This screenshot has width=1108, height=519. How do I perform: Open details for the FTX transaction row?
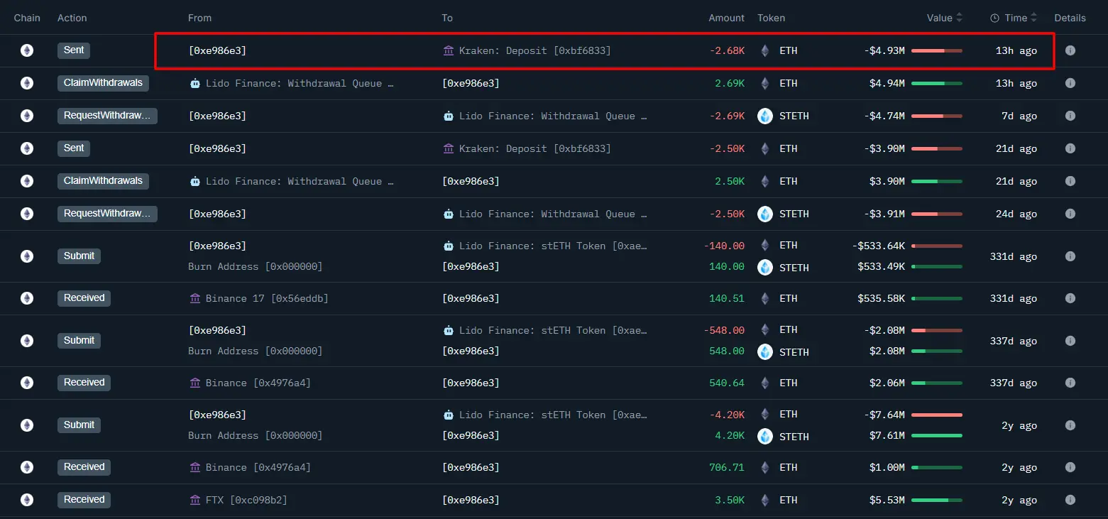coord(1070,500)
